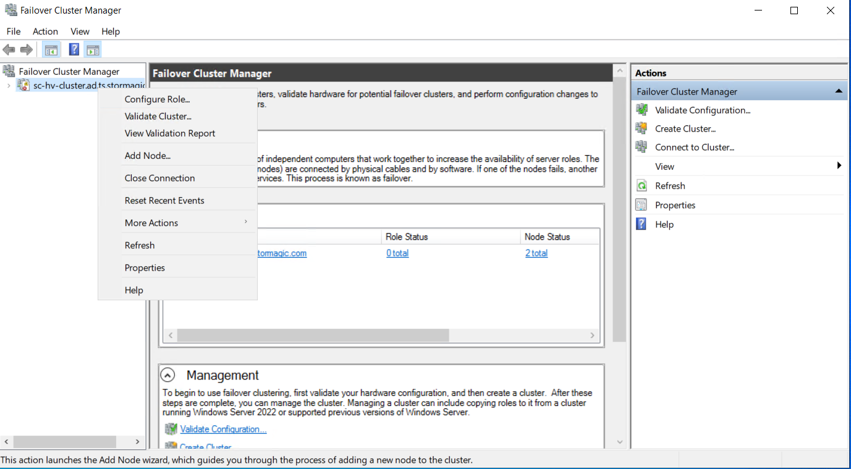Click Validate Configuration in the Actions pane
The width and height of the screenshot is (851, 469).
(703, 110)
